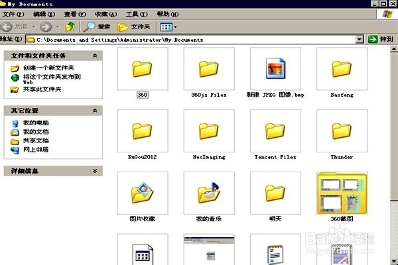Select the screenshot thumbnail in bottom row
Screen dimensions: 398x265
(209, 250)
